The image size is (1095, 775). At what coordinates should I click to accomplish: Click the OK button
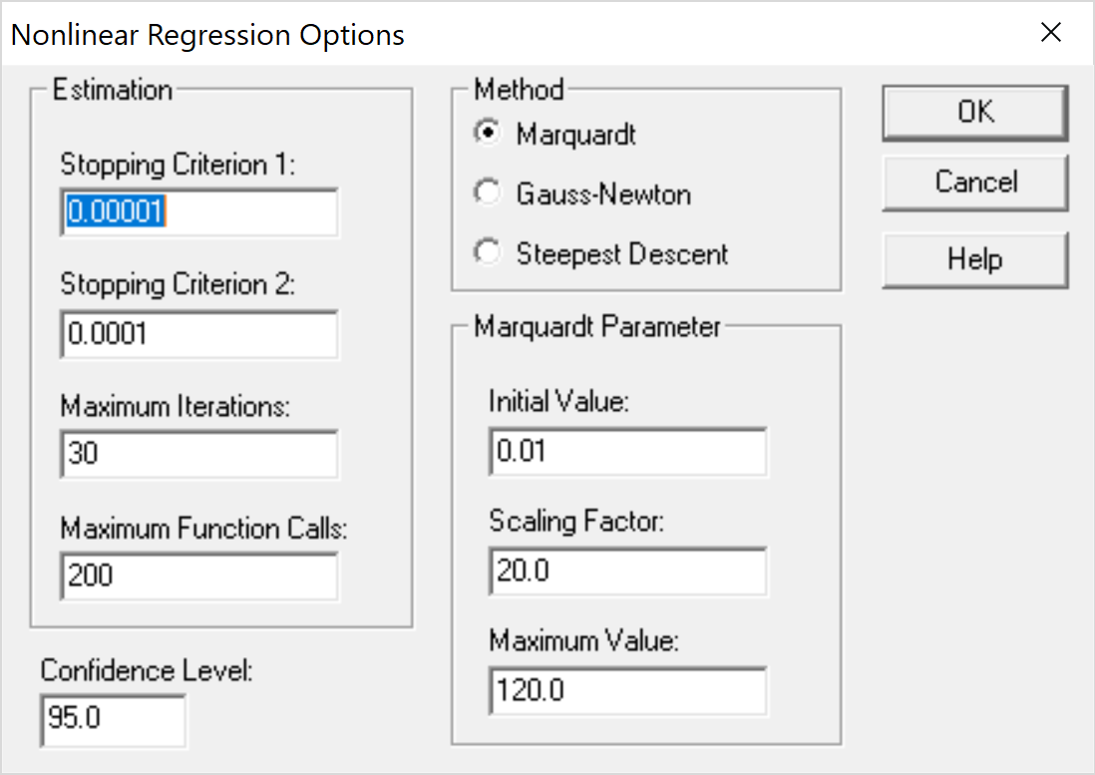click(x=974, y=112)
